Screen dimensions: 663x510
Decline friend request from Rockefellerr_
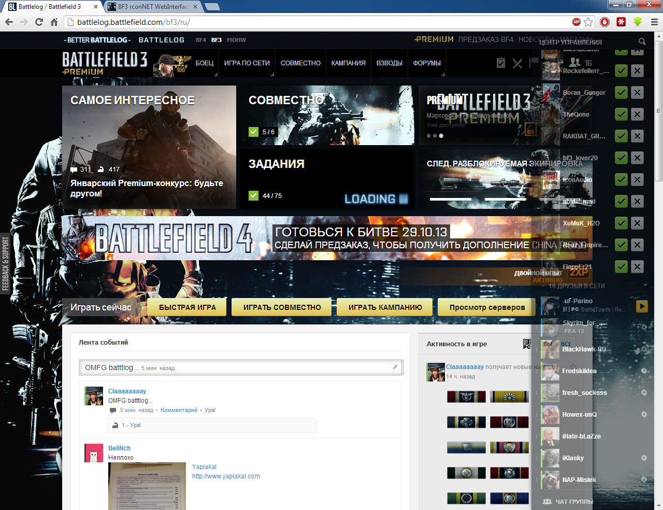click(x=638, y=71)
